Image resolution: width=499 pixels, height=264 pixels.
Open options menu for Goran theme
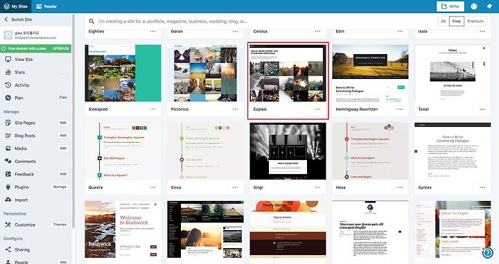(x=235, y=31)
